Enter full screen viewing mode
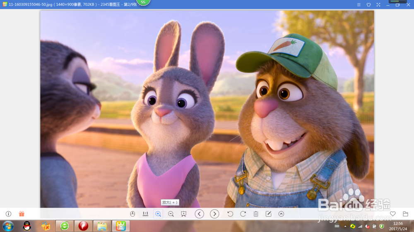Image resolution: width=414 pixels, height=232 pixels. pos(378,5)
